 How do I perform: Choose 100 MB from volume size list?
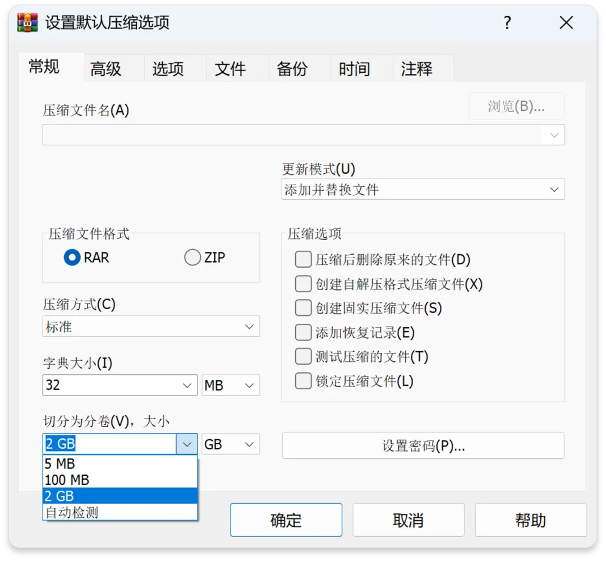tap(67, 480)
